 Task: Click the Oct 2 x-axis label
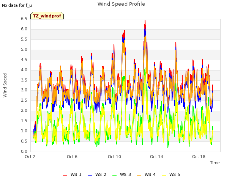(x=30, y=157)
